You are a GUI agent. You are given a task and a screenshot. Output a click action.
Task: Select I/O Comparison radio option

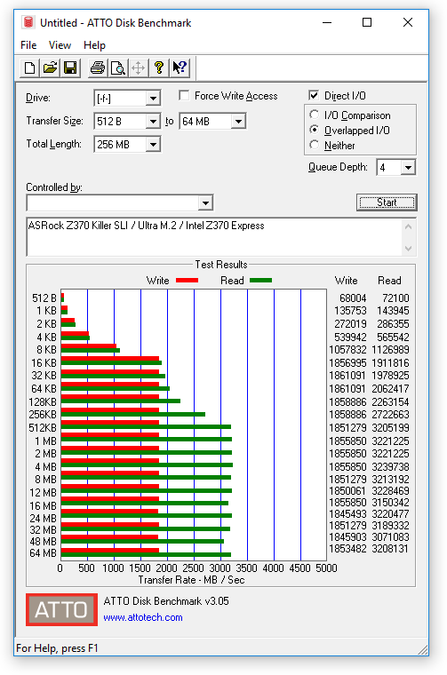point(315,115)
